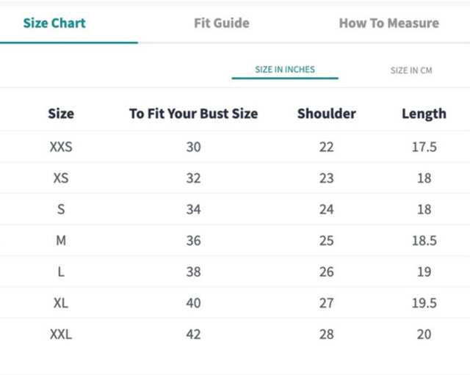Choose the XL size row label

tap(61, 303)
